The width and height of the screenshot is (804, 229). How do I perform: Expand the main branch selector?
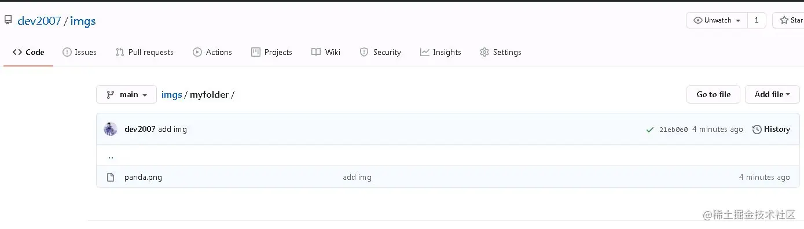(x=126, y=94)
